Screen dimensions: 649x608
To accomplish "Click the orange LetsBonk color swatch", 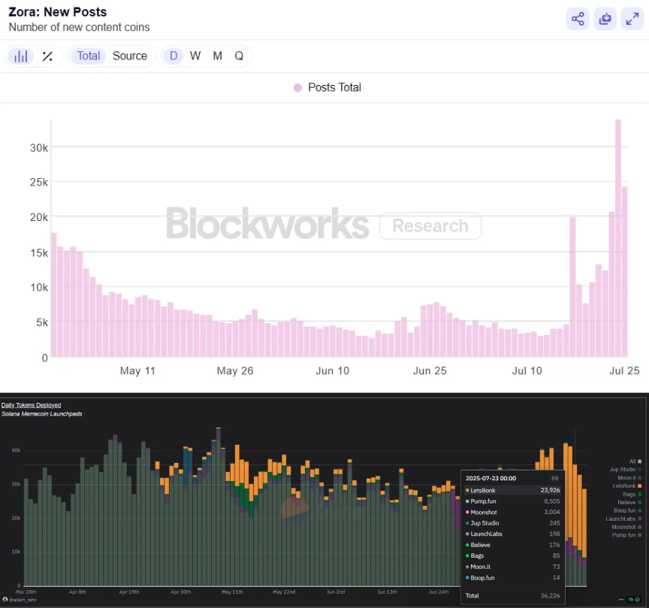I will (x=640, y=485).
